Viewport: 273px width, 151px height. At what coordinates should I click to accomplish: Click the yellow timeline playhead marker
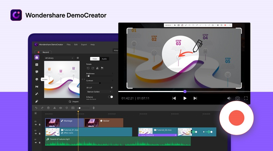click(78, 111)
